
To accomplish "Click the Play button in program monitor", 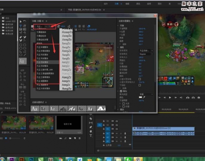I will tap(169, 97).
